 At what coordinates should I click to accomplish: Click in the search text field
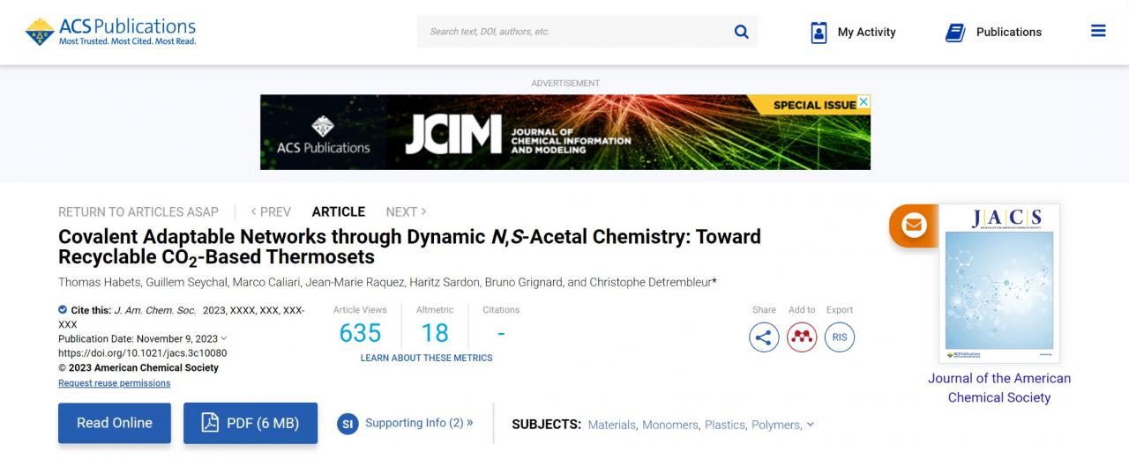coord(573,32)
